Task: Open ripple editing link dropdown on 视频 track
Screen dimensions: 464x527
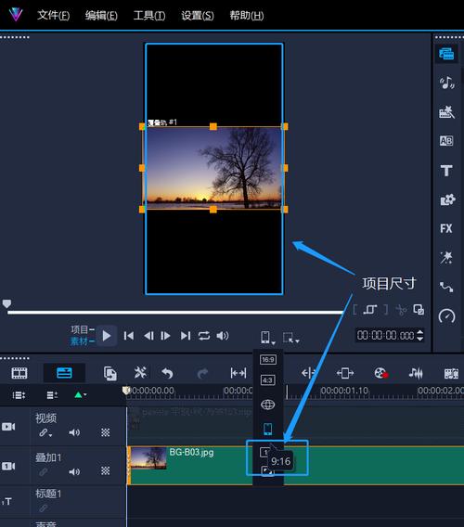Action: coord(45,433)
